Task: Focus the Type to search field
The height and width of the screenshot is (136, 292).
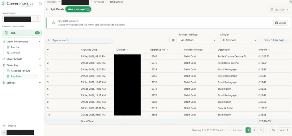Action: [x=79, y=40]
